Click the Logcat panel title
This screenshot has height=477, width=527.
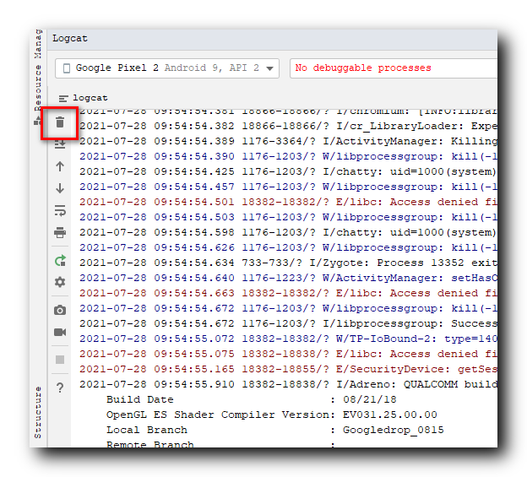(x=70, y=38)
